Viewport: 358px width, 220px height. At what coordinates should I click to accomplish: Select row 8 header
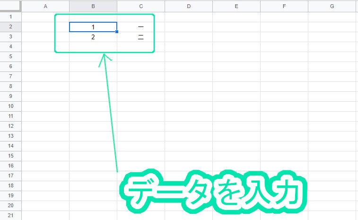pyautogui.click(x=10, y=87)
